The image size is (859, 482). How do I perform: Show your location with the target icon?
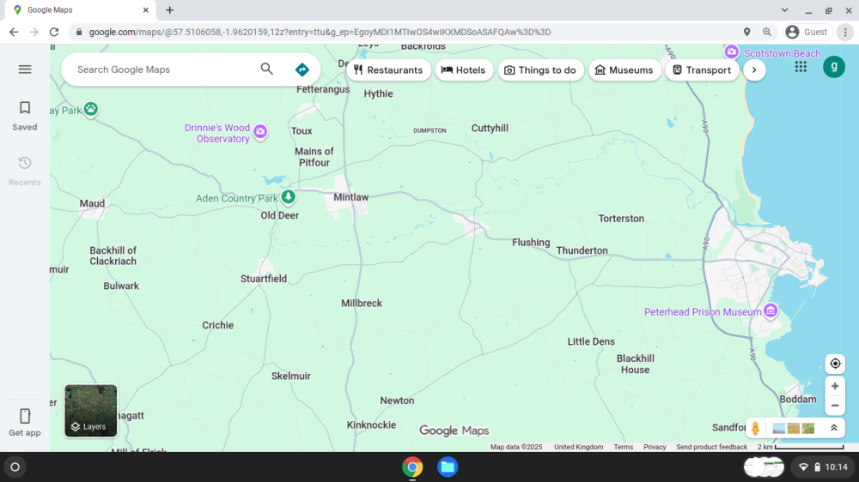pyautogui.click(x=835, y=364)
